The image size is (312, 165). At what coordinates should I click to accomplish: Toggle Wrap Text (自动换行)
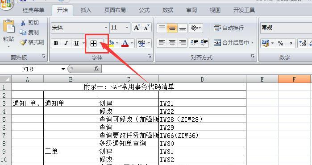[x=229, y=28]
